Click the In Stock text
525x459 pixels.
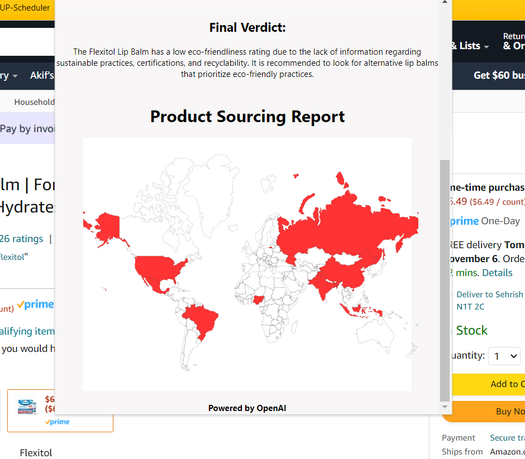coord(471,330)
